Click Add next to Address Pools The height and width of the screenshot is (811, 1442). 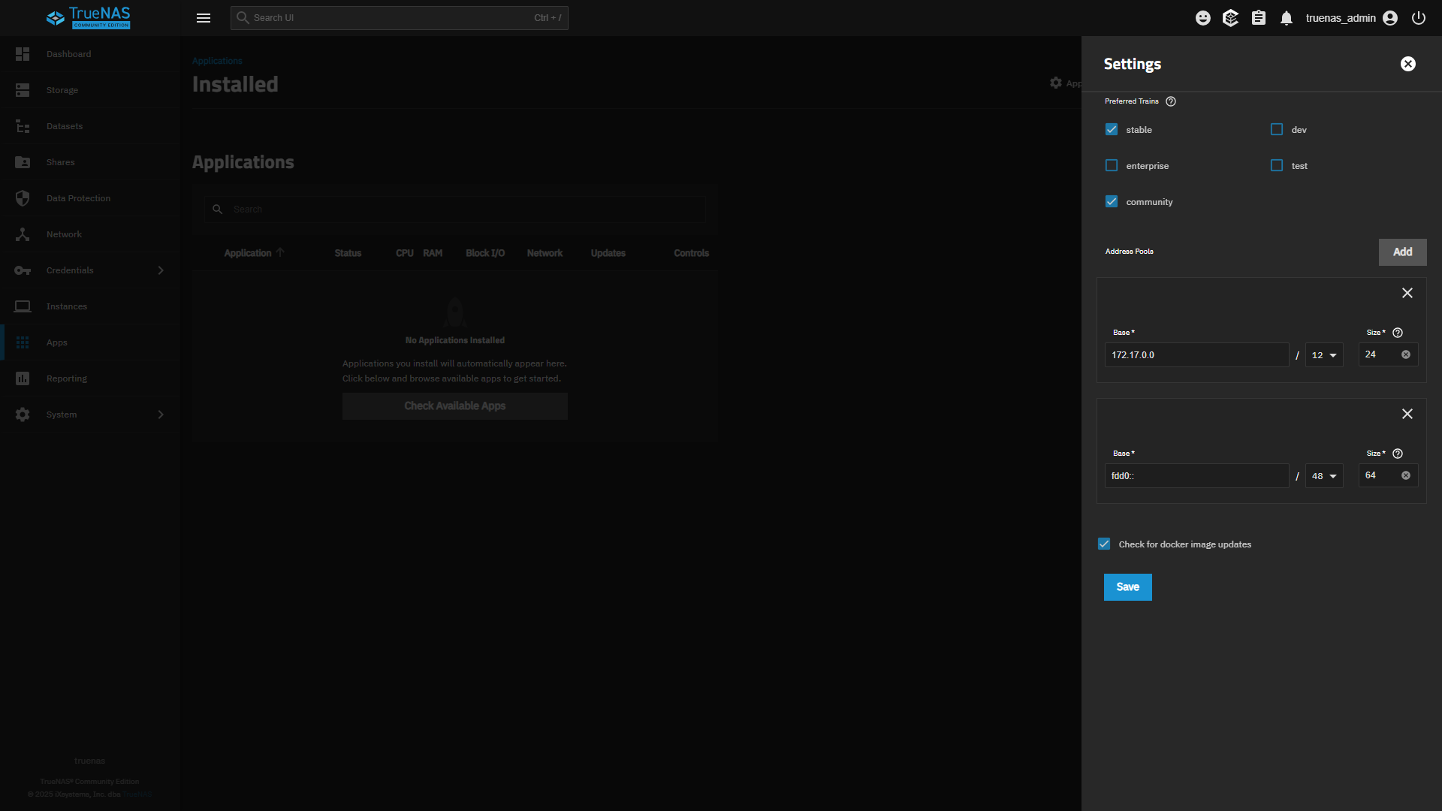1402,252
